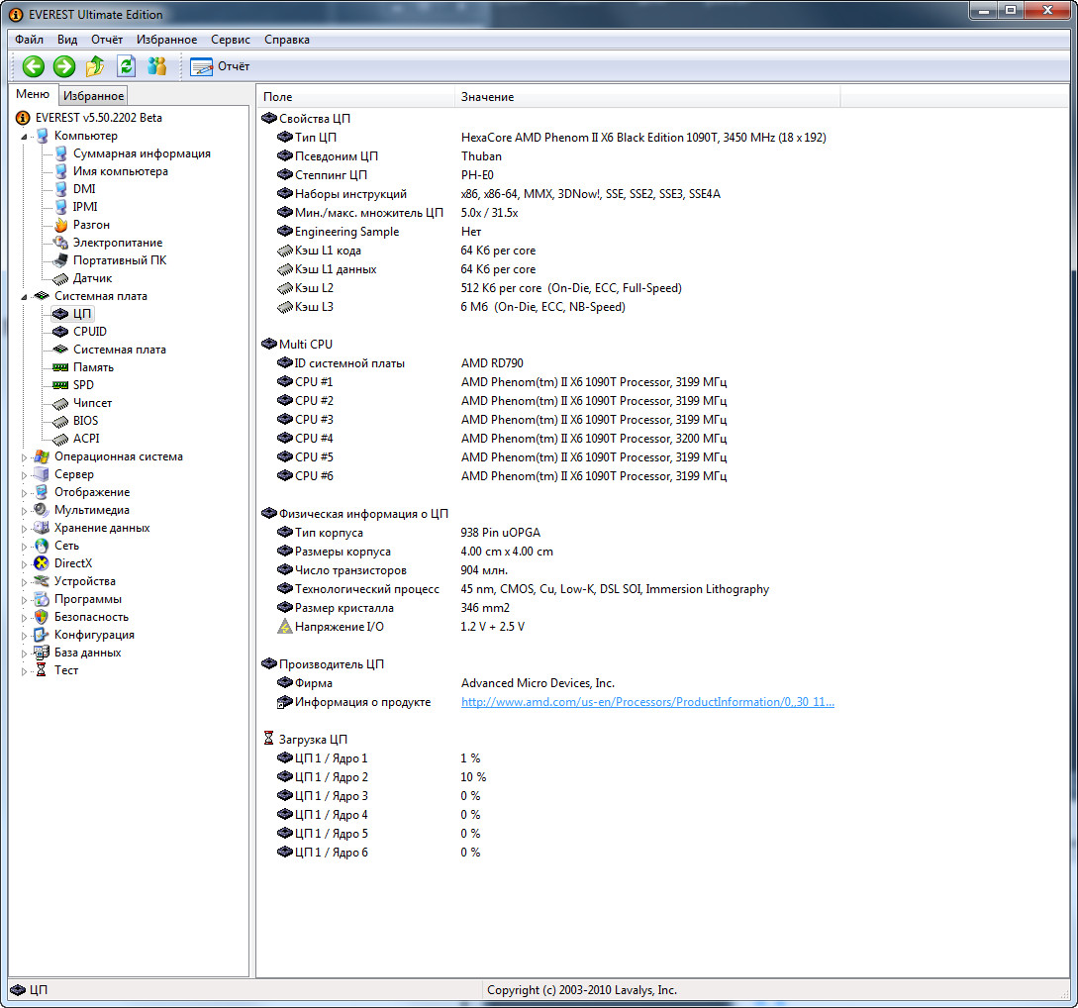Select the Имя компьютера tree item

click(x=121, y=171)
